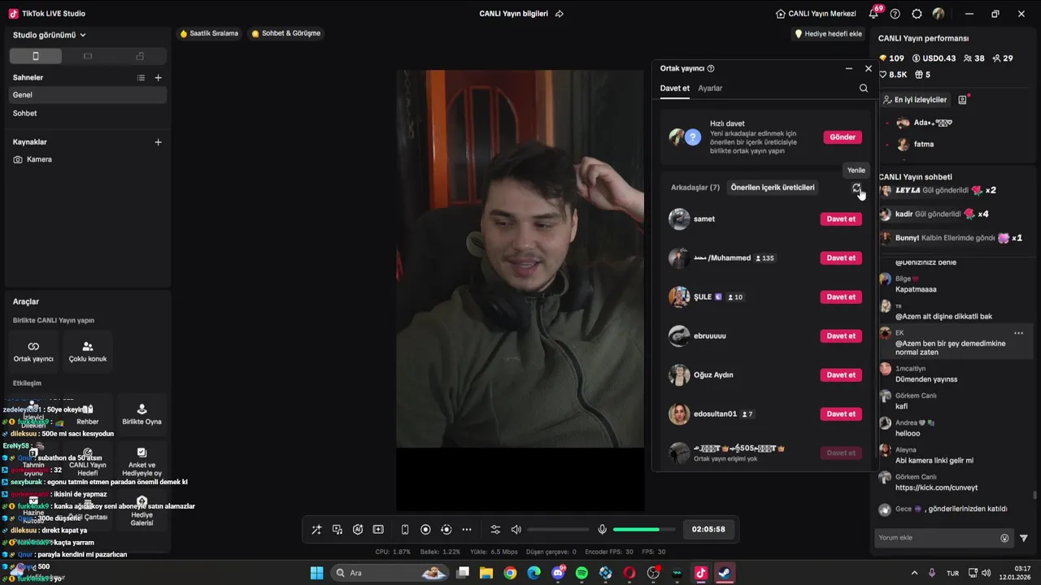Image resolution: width=1041 pixels, height=585 pixels.
Task: Refresh the suggested creators list
Action: 856,188
